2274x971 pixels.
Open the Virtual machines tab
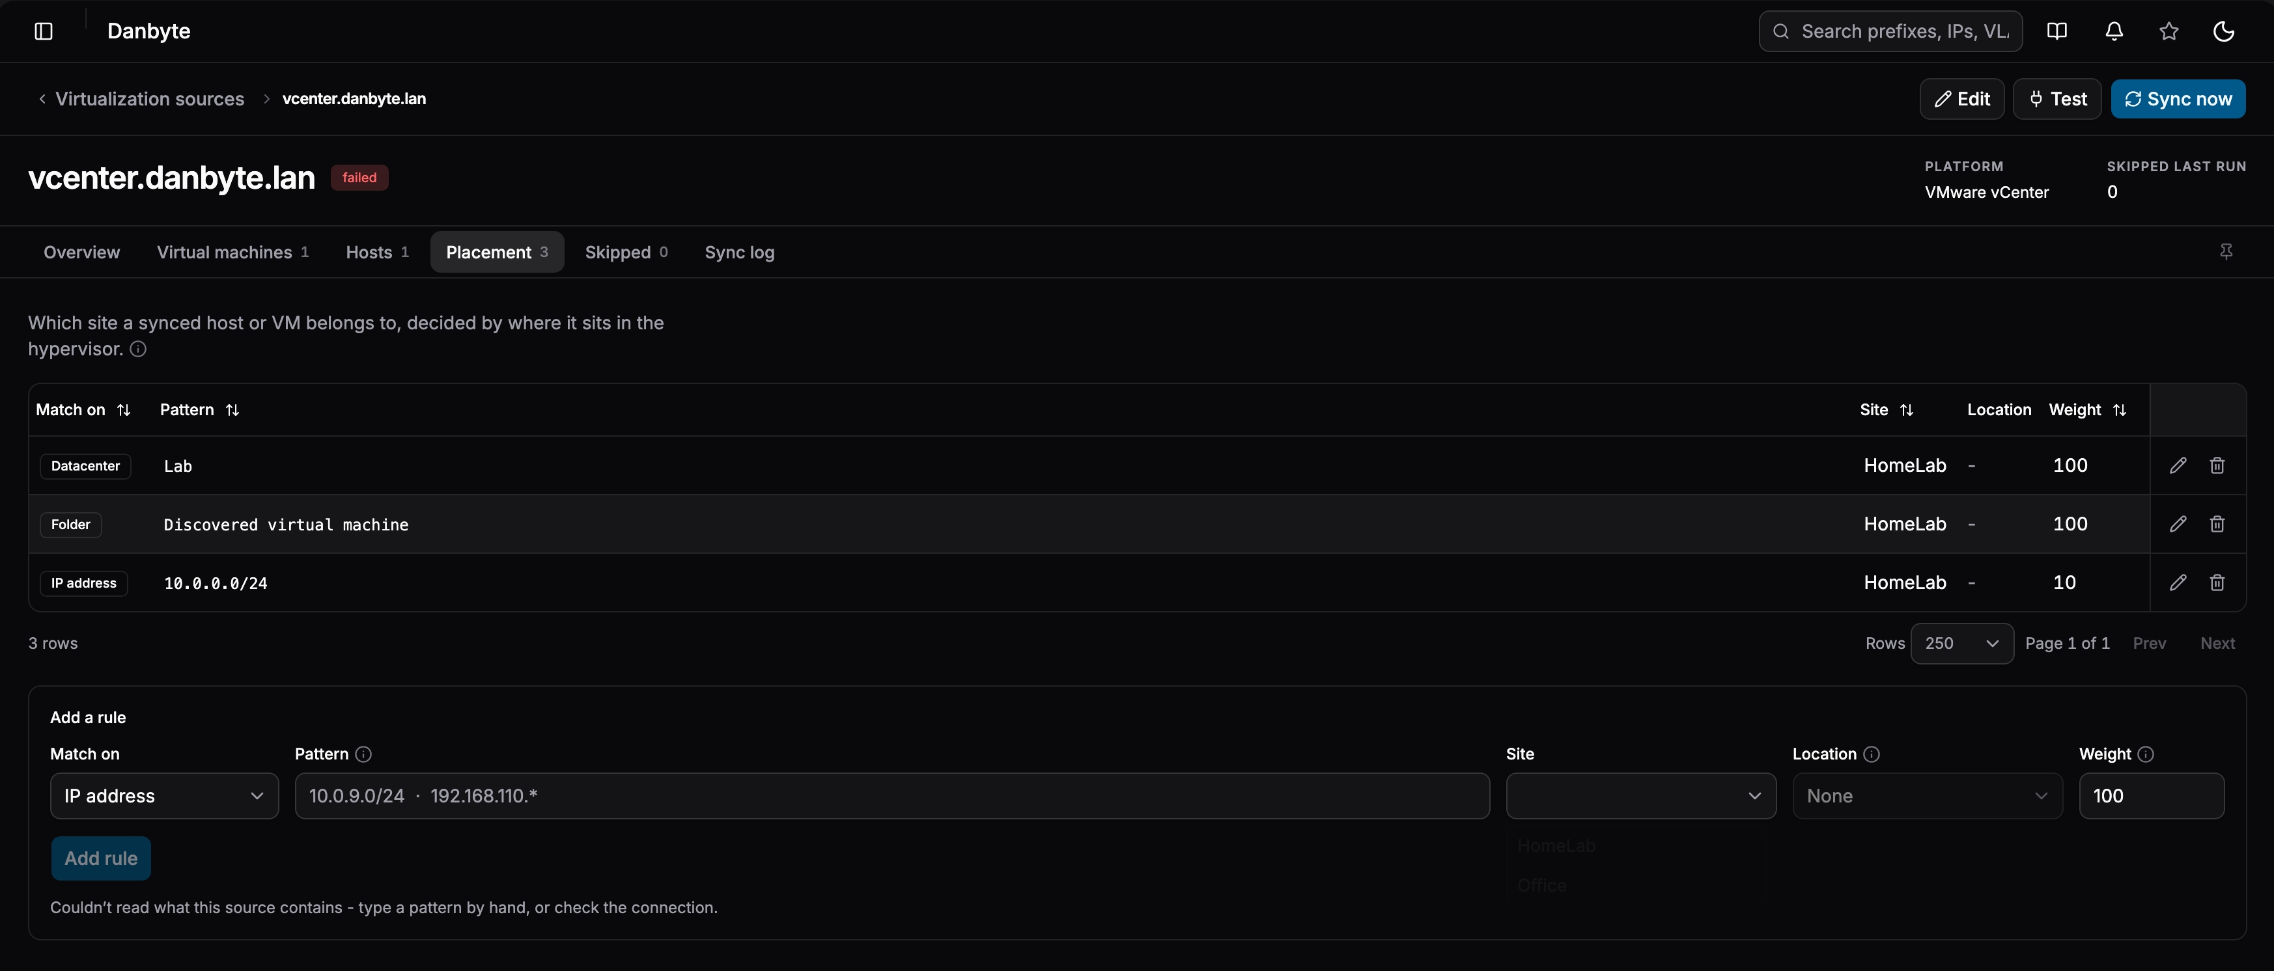[x=232, y=253]
